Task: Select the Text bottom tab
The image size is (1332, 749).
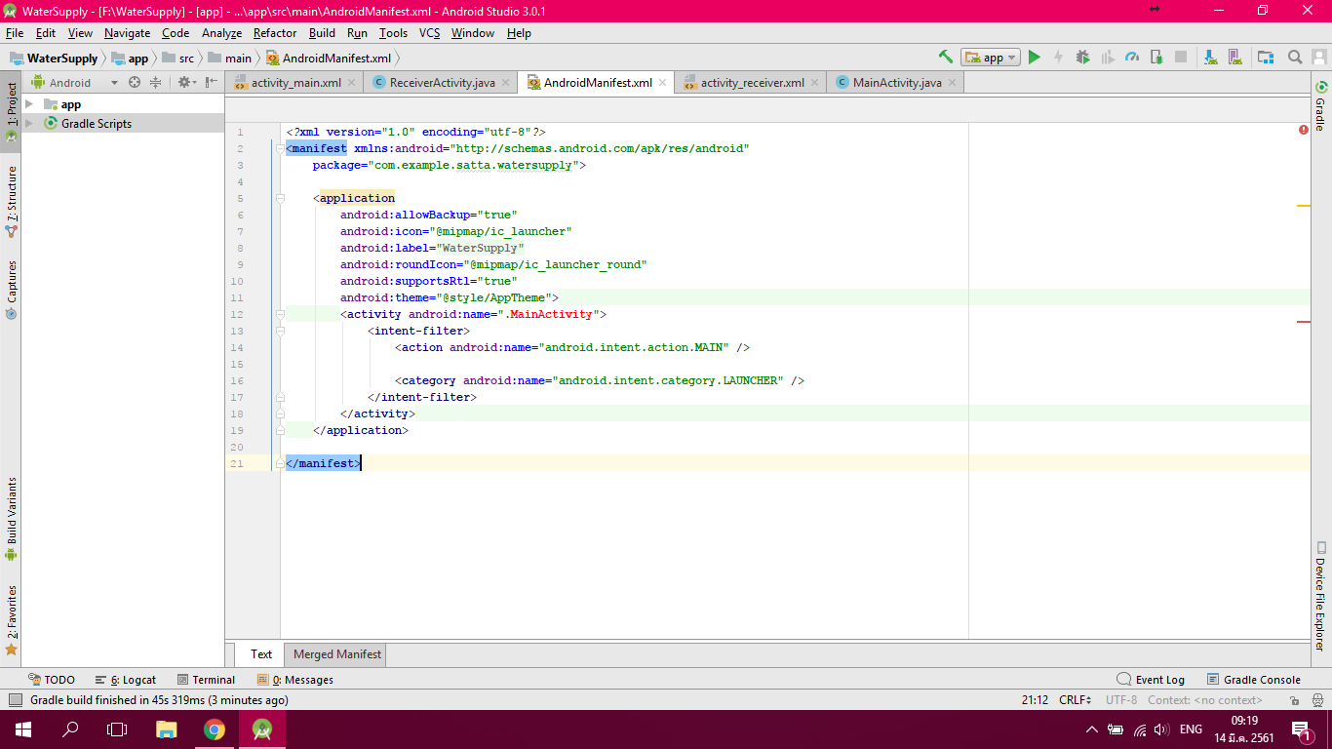Action: (x=261, y=654)
